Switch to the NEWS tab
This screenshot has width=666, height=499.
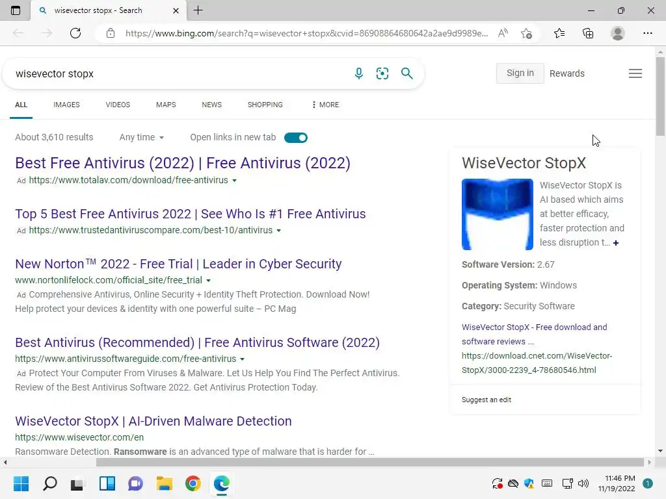point(211,105)
